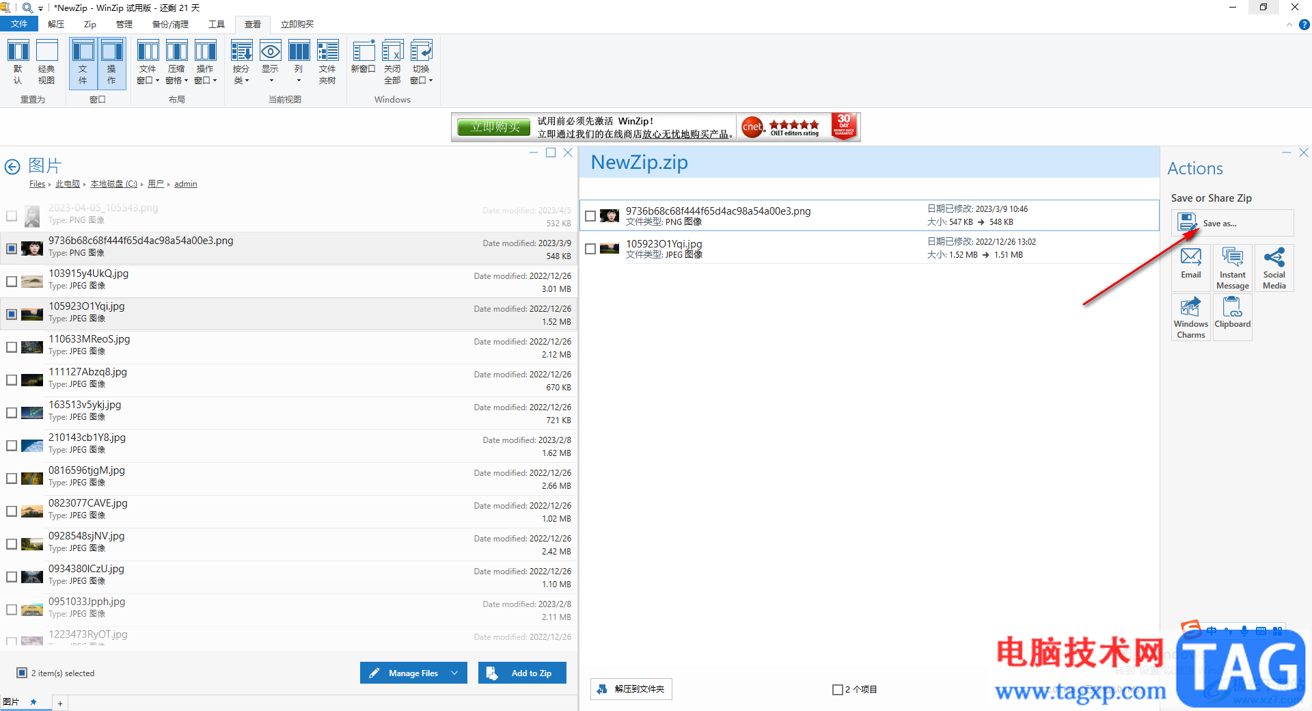This screenshot has height=711, width=1312.
Task: Close the Actions pane
Action: tap(1303, 152)
